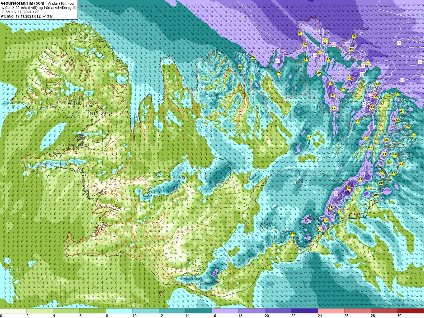Click the light cyan 8–10 m/s legend swatch
Screen dimensions: 424x318
pos(119,311)
